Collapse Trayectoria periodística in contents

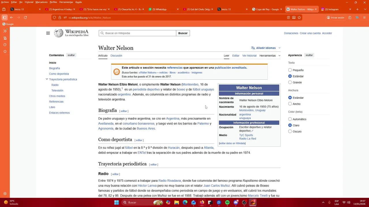tap(47, 79)
